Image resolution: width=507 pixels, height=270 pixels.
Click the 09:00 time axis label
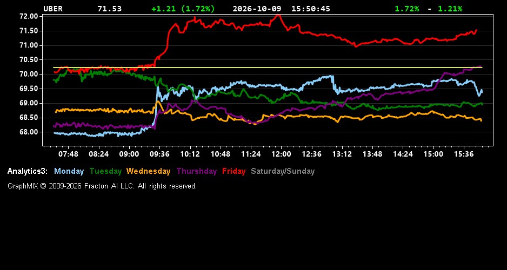coord(129,154)
